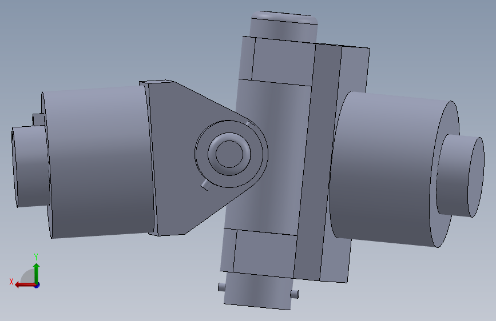
Task: Select the round bearing cap at the yoke center
Action: [229, 154]
